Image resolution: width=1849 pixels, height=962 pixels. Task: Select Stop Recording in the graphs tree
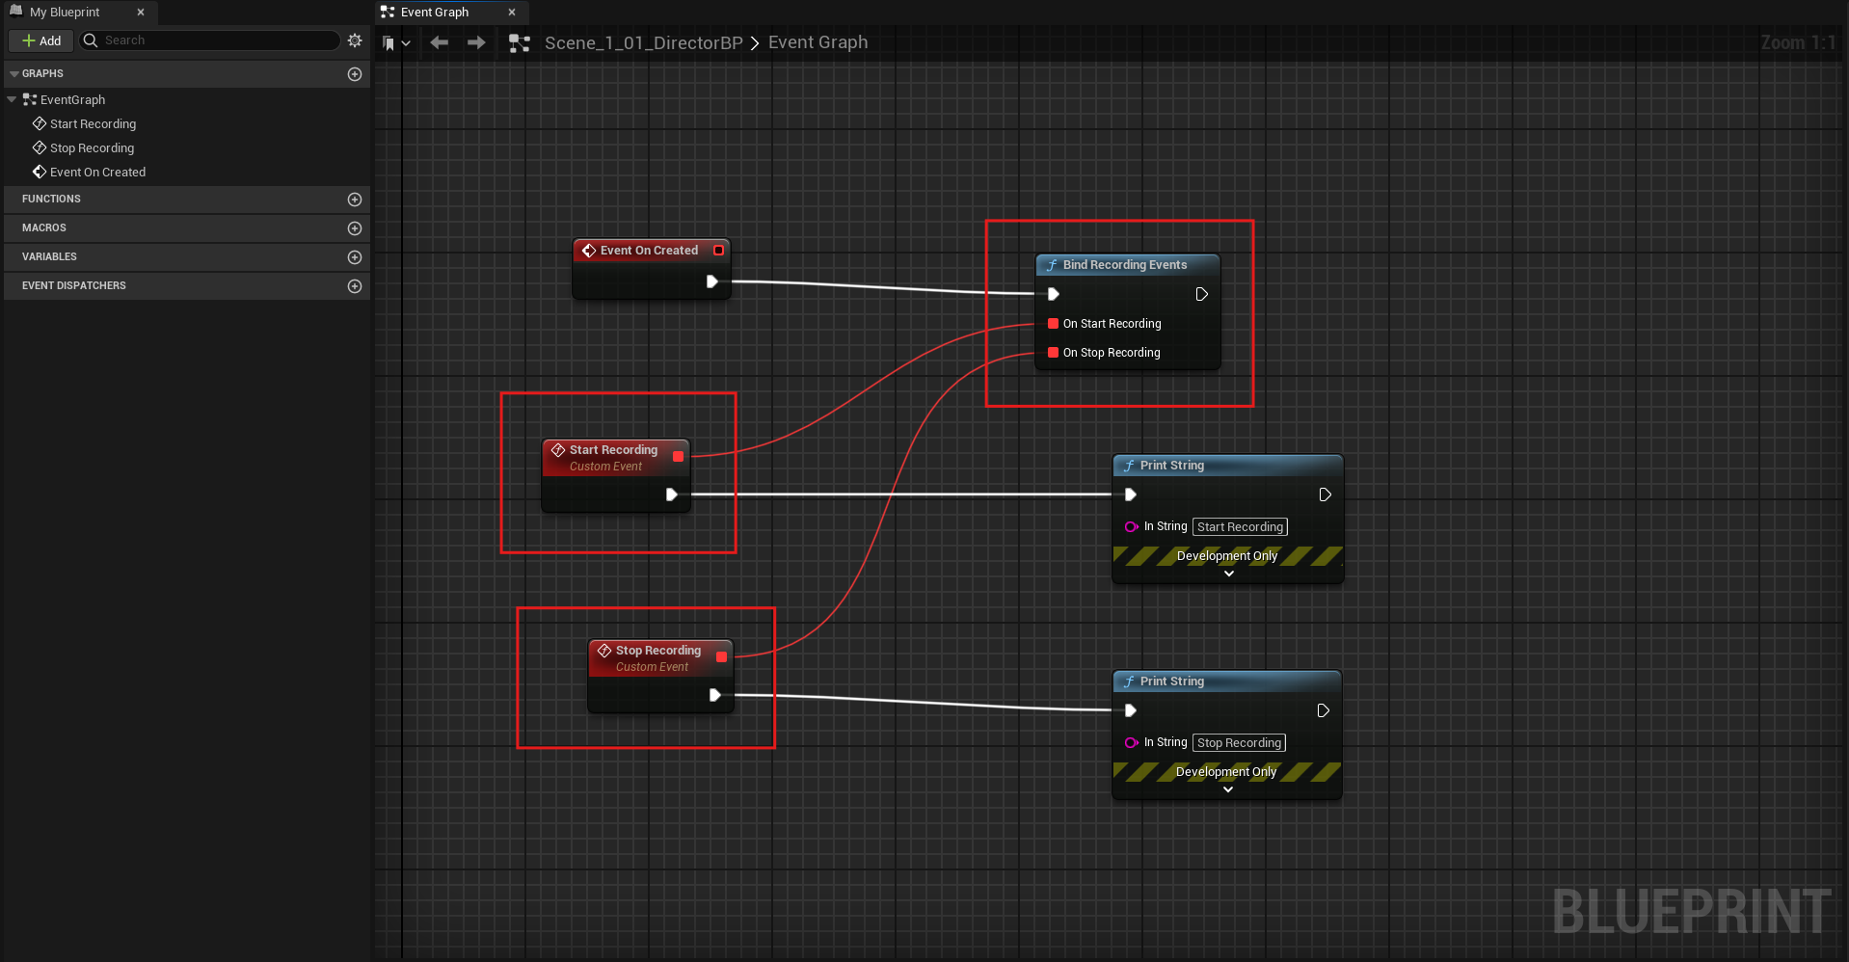point(92,148)
